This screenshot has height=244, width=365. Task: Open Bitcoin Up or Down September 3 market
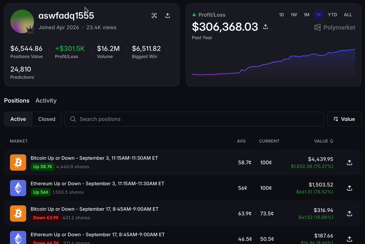(94, 158)
